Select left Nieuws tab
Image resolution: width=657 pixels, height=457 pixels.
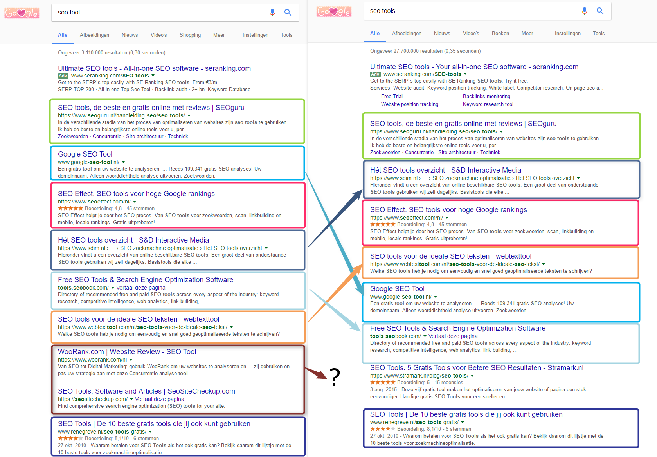(130, 35)
